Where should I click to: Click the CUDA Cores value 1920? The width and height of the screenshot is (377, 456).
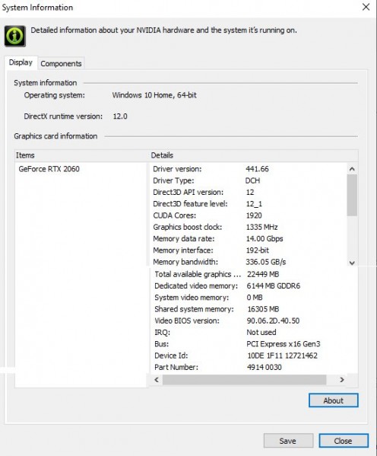point(254,215)
